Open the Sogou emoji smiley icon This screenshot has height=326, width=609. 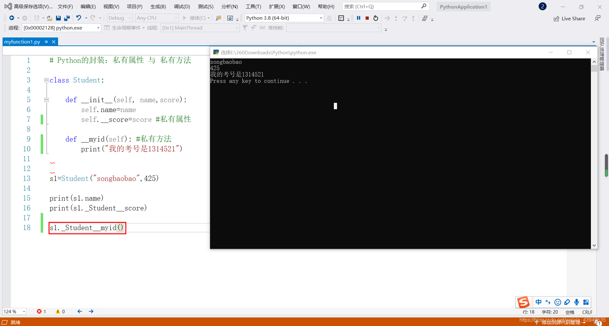[558, 302]
